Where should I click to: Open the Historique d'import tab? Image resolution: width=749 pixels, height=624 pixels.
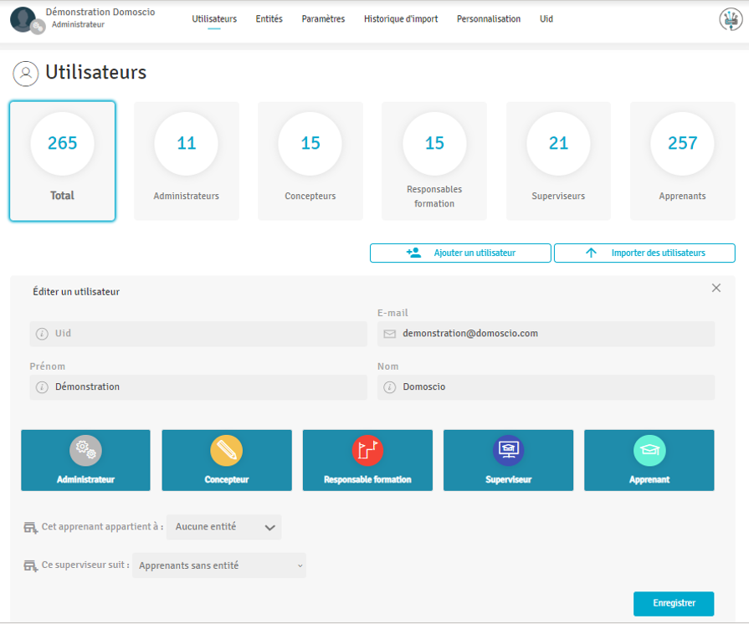(x=400, y=19)
